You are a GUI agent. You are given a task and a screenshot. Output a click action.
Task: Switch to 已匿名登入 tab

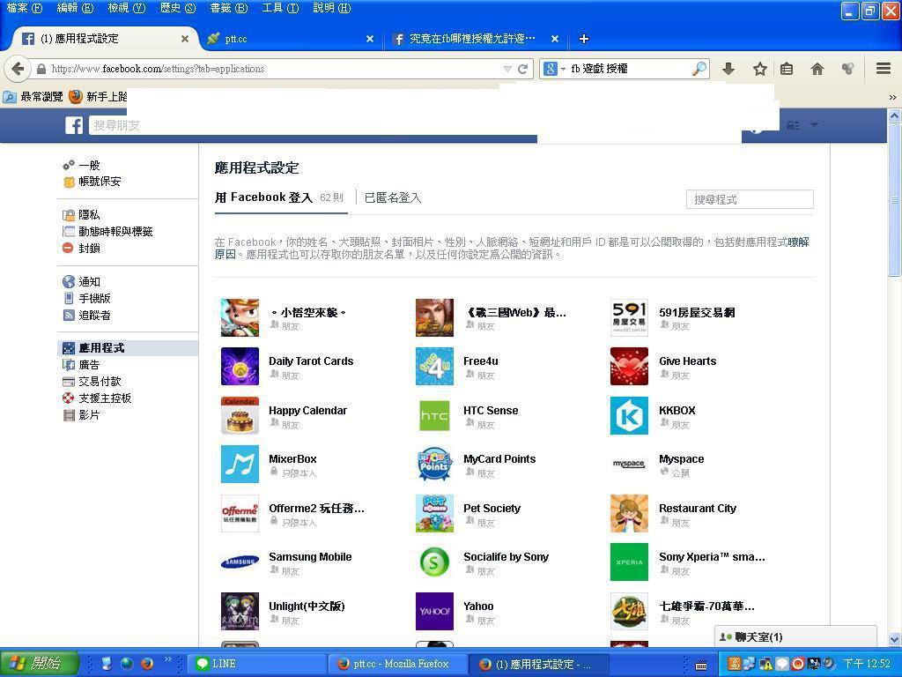pyautogui.click(x=393, y=197)
